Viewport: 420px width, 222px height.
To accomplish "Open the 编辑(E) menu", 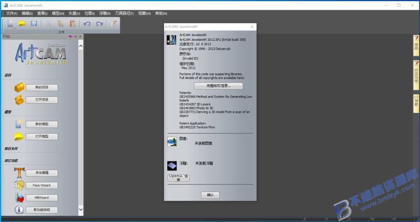I will coord(27,13).
